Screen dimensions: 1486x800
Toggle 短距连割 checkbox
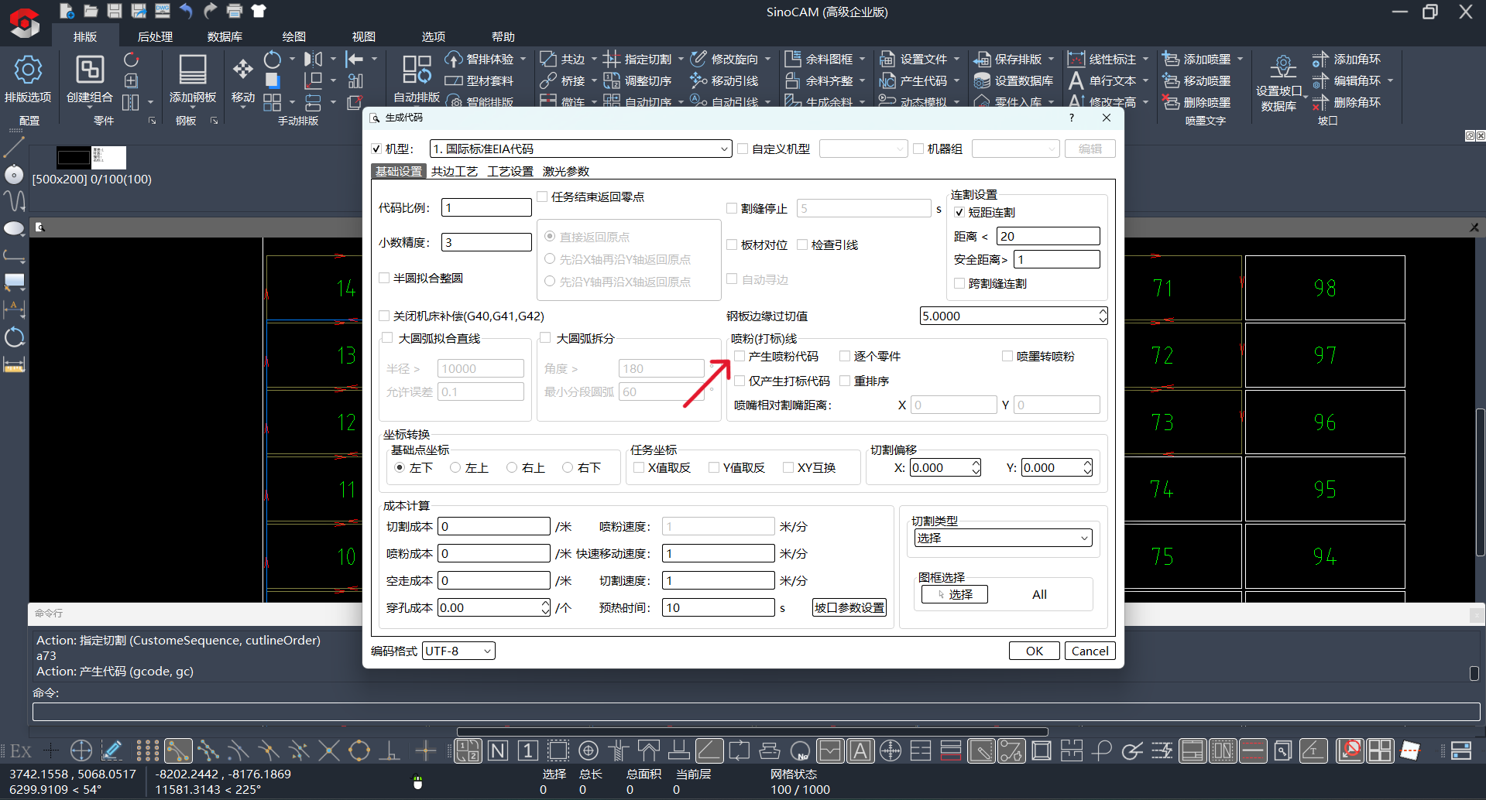coord(959,212)
